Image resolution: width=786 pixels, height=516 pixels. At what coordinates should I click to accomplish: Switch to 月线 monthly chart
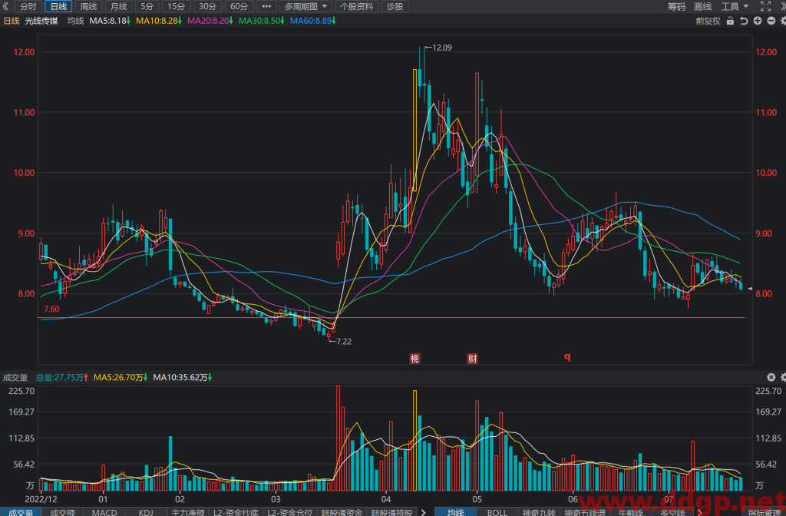(x=119, y=6)
